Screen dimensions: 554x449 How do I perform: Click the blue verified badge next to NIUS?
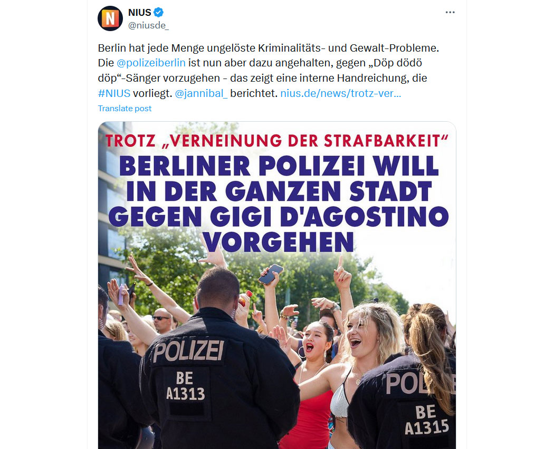[x=158, y=12]
